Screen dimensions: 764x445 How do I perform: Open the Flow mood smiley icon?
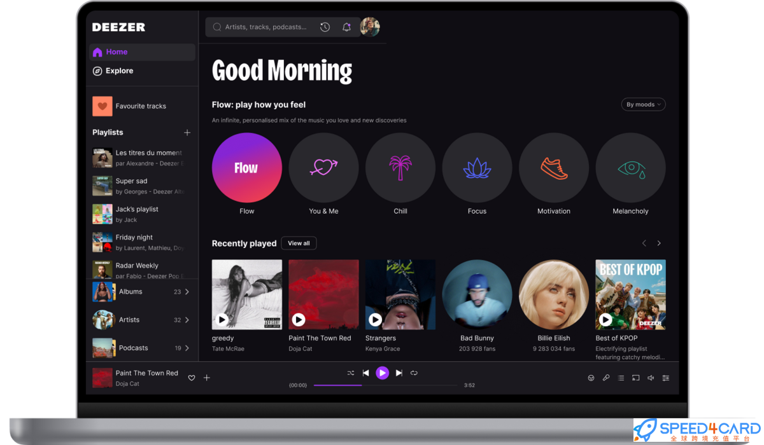(591, 378)
